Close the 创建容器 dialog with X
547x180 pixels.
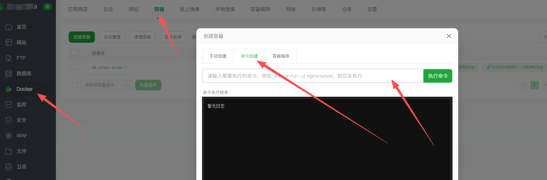click(x=449, y=36)
